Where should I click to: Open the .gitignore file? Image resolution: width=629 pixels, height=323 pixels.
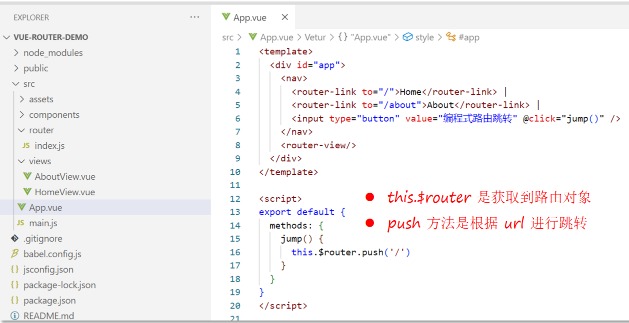tap(43, 239)
